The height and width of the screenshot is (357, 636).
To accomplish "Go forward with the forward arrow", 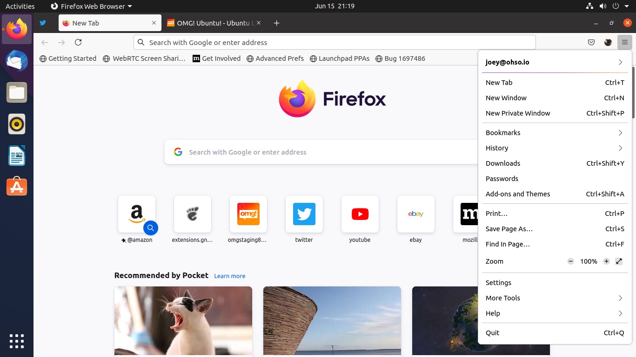I will pos(61,42).
